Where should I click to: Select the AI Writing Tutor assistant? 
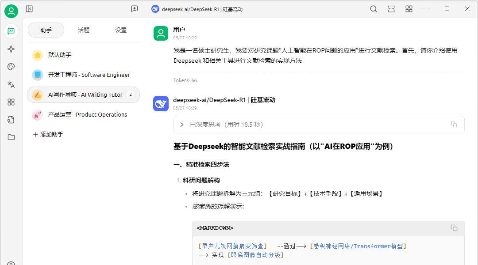[83, 95]
